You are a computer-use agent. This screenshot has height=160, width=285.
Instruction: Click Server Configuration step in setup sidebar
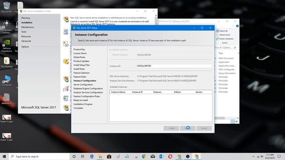click(83, 85)
